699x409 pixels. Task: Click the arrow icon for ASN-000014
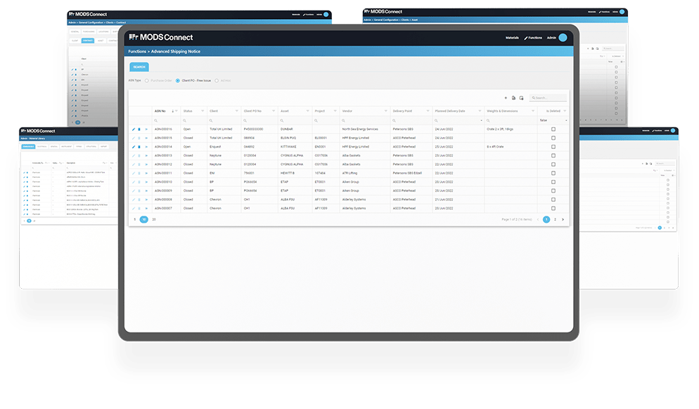pos(146,147)
